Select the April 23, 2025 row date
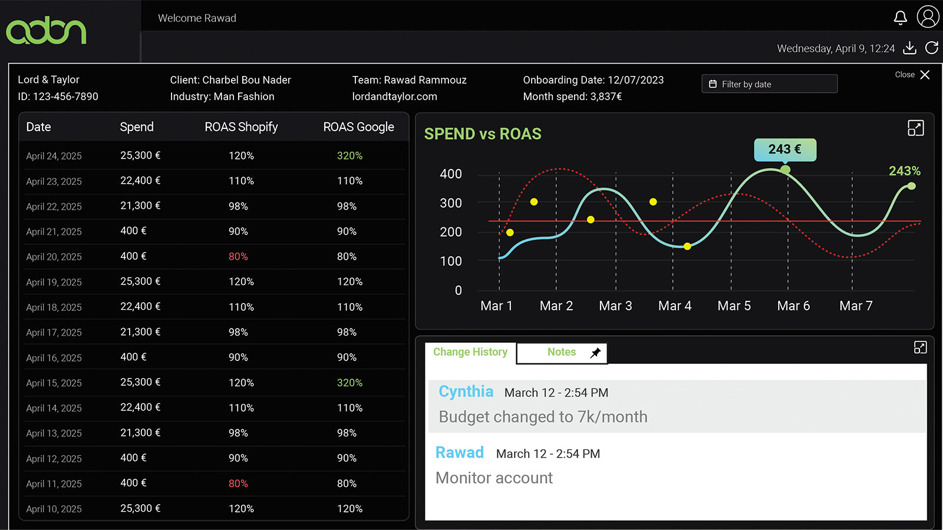This screenshot has height=530, width=943. point(54,181)
